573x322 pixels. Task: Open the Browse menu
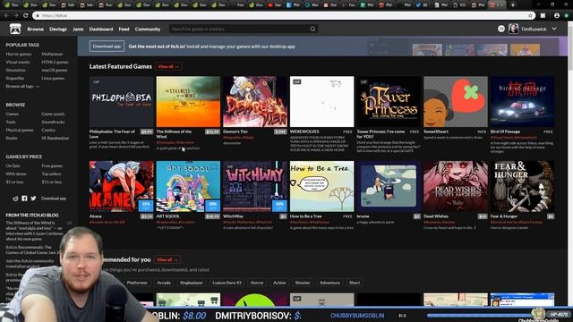coord(36,30)
